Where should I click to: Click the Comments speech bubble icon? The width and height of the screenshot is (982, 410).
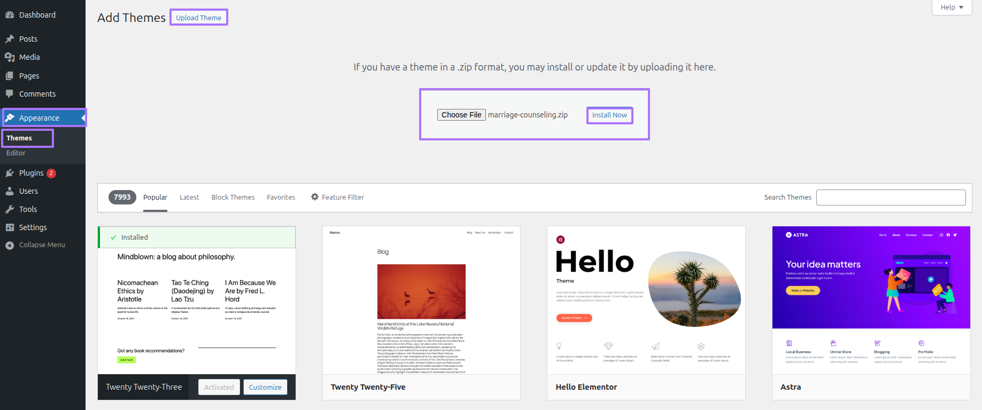pos(10,94)
